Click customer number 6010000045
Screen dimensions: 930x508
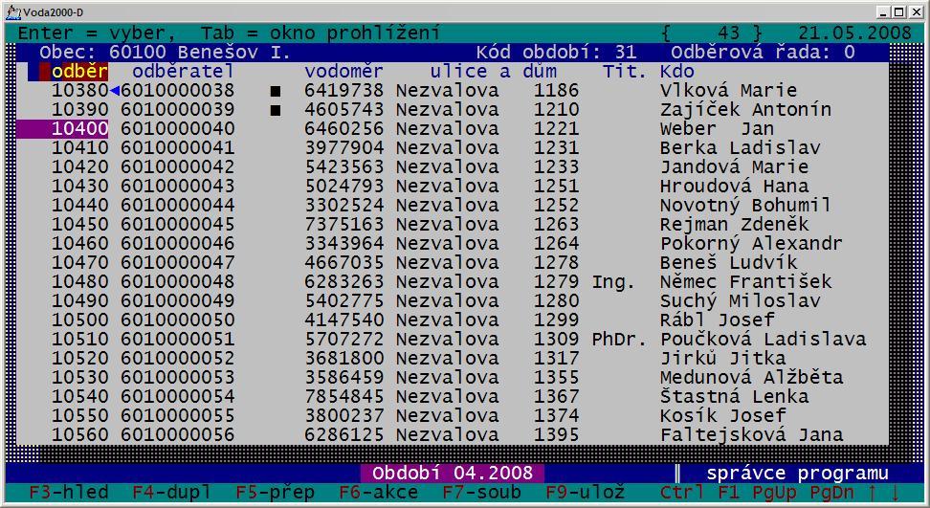[x=177, y=224]
